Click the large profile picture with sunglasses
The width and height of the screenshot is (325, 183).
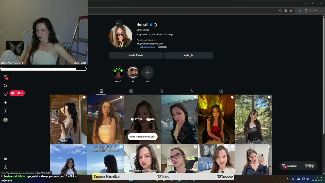point(121,36)
